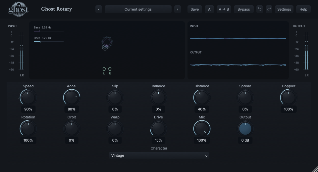The image size is (318, 172).
Task: Click the Slip 0% value field
Action: click(115, 109)
